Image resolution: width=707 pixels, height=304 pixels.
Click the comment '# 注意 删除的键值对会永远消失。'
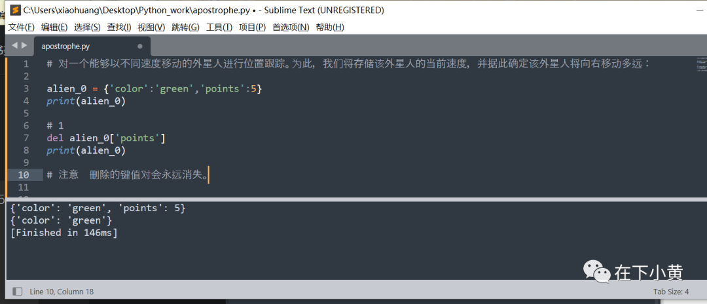[128, 175]
